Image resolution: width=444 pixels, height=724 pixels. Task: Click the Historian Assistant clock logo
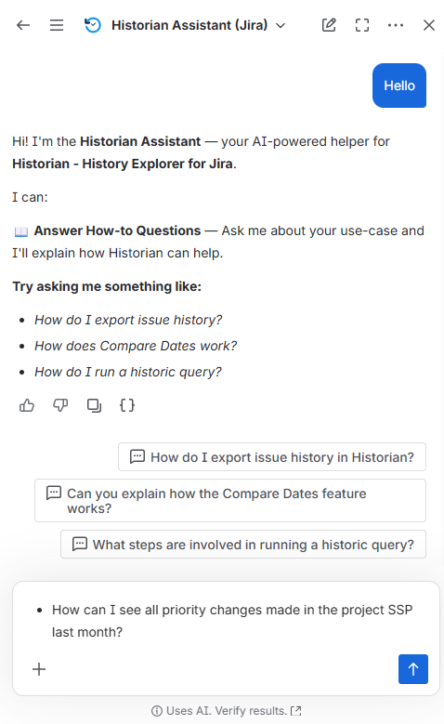pos(92,25)
